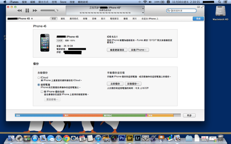Open the 控制 menu
The height and width of the screenshot is (144, 231).
[x=54, y=2]
